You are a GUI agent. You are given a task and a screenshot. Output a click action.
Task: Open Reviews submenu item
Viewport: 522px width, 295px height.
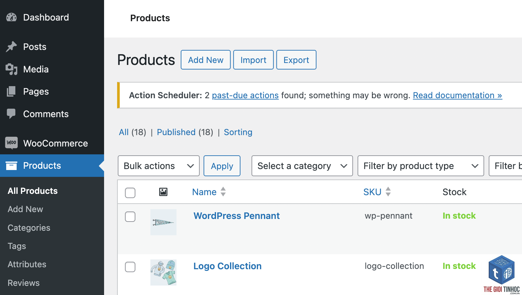[24, 283]
